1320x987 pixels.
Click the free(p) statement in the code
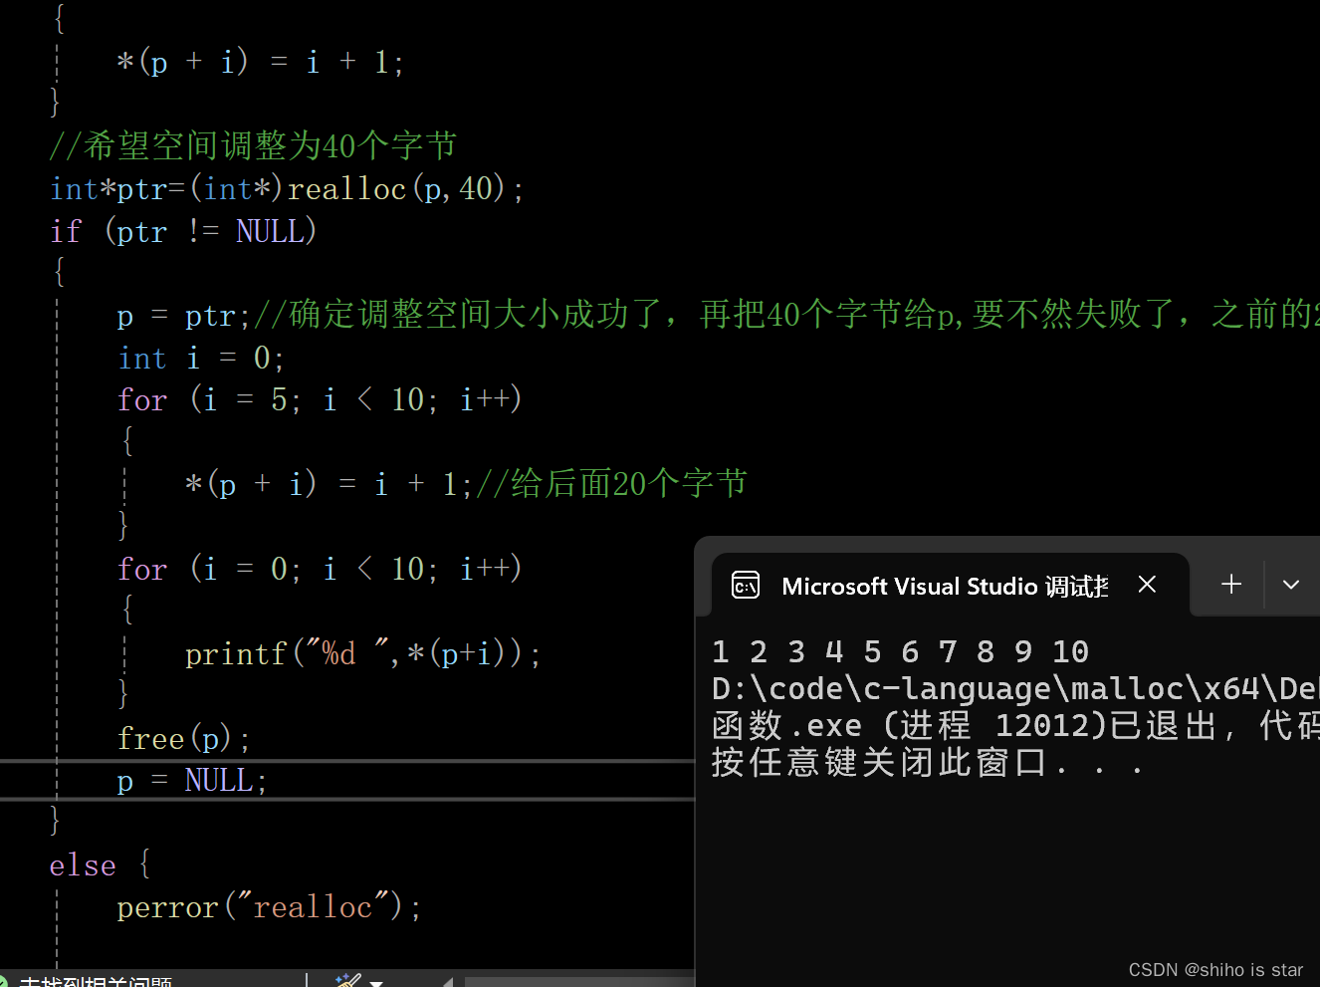182,738
